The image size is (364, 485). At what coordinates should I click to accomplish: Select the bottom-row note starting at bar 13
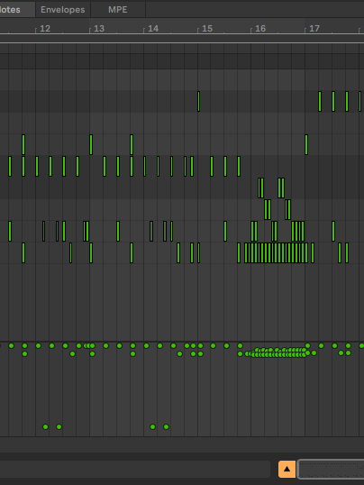point(91,253)
